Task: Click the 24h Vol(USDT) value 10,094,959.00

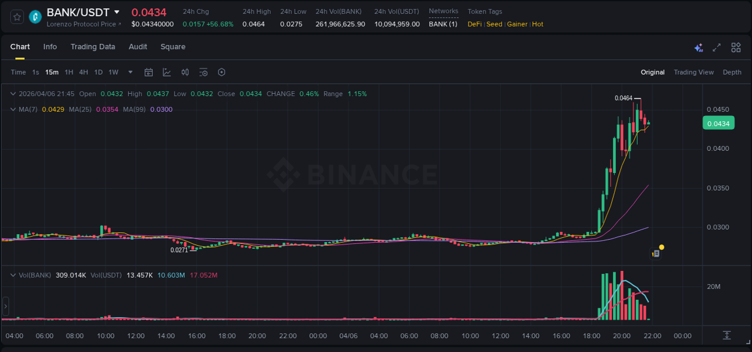Action: [397, 24]
